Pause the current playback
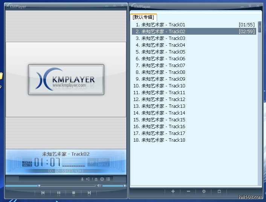 (59, 193)
